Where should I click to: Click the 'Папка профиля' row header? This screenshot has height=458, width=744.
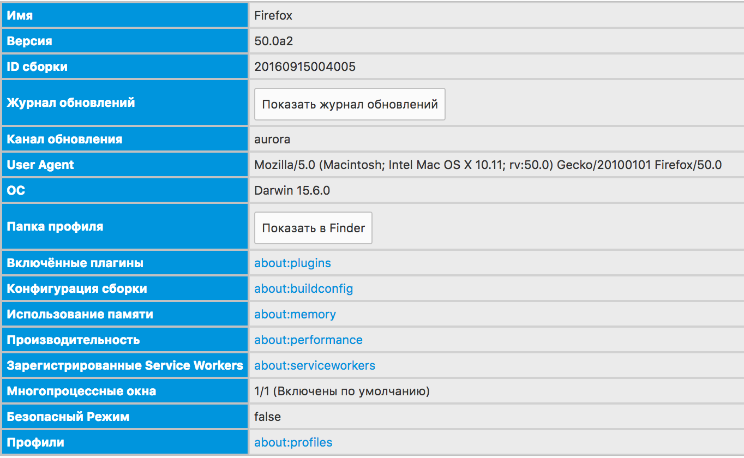55,226
